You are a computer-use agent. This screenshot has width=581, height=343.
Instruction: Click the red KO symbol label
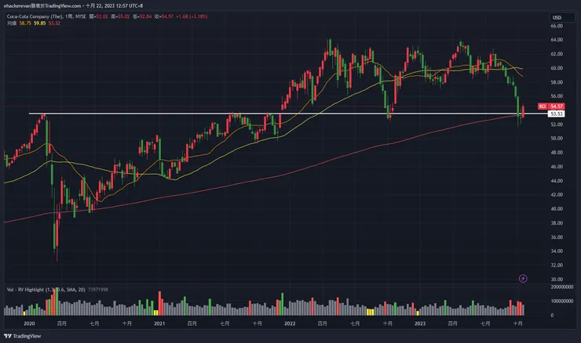coord(542,106)
